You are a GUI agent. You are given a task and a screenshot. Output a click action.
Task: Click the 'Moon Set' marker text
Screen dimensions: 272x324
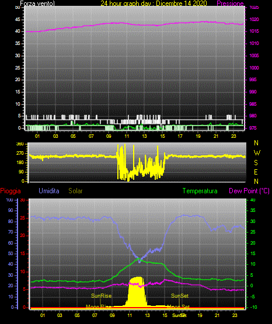pyautogui.click(x=178, y=306)
